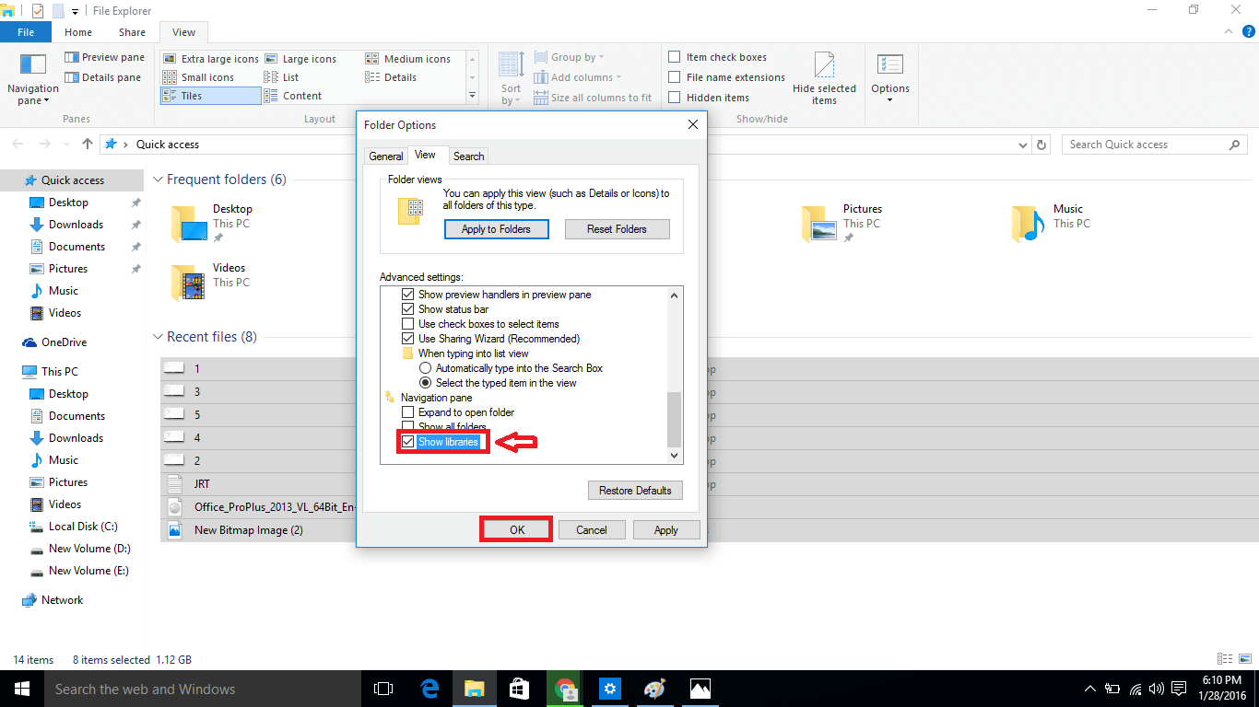This screenshot has height=707, width=1259.
Task: Click the Apply to Folders button
Action: click(x=496, y=228)
